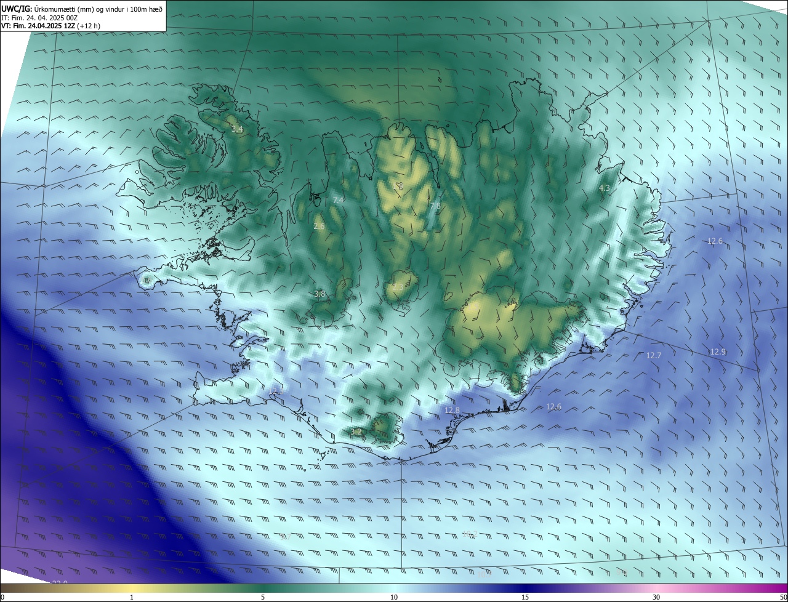Click the 2.6 value label on the map
The width and height of the screenshot is (788, 602).
[319, 227]
